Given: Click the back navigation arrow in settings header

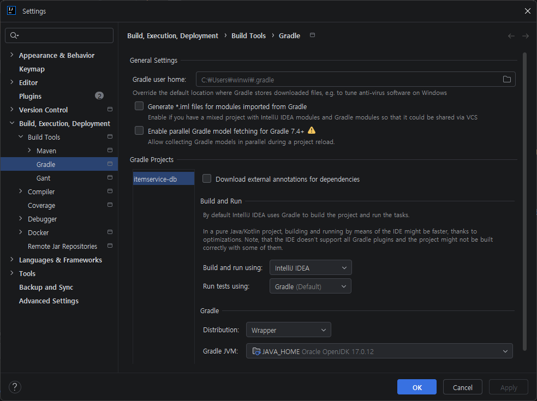Looking at the screenshot, I should point(511,36).
